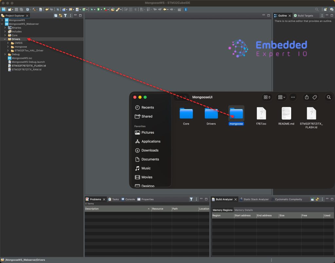
Task: Toggle Link with Editor in Project Explorer
Action: (x=61, y=16)
